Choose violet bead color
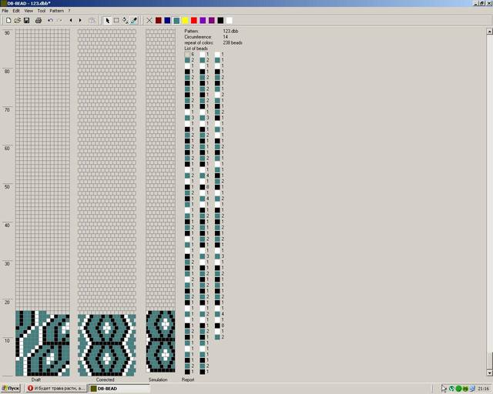This screenshot has height=394, width=493. pos(203,21)
